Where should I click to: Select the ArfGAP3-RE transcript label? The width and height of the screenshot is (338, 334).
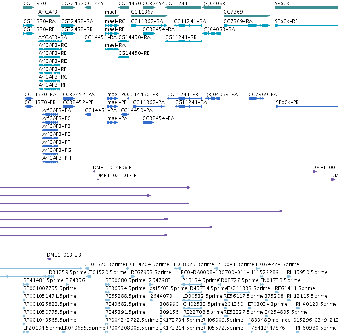pos(52,62)
